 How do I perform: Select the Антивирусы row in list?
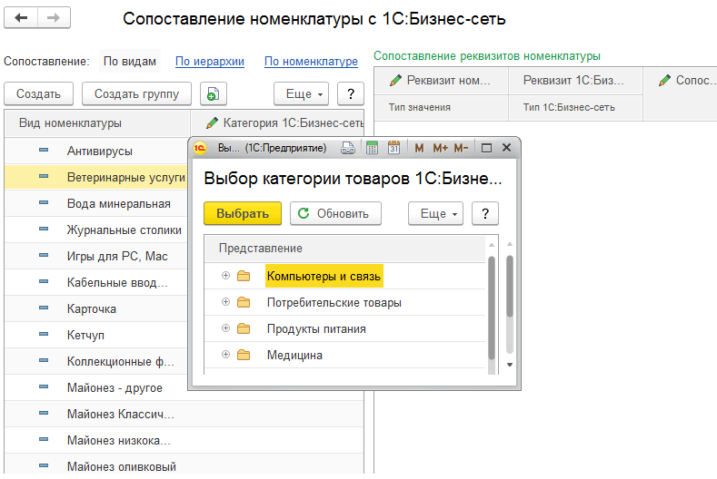coord(100,151)
